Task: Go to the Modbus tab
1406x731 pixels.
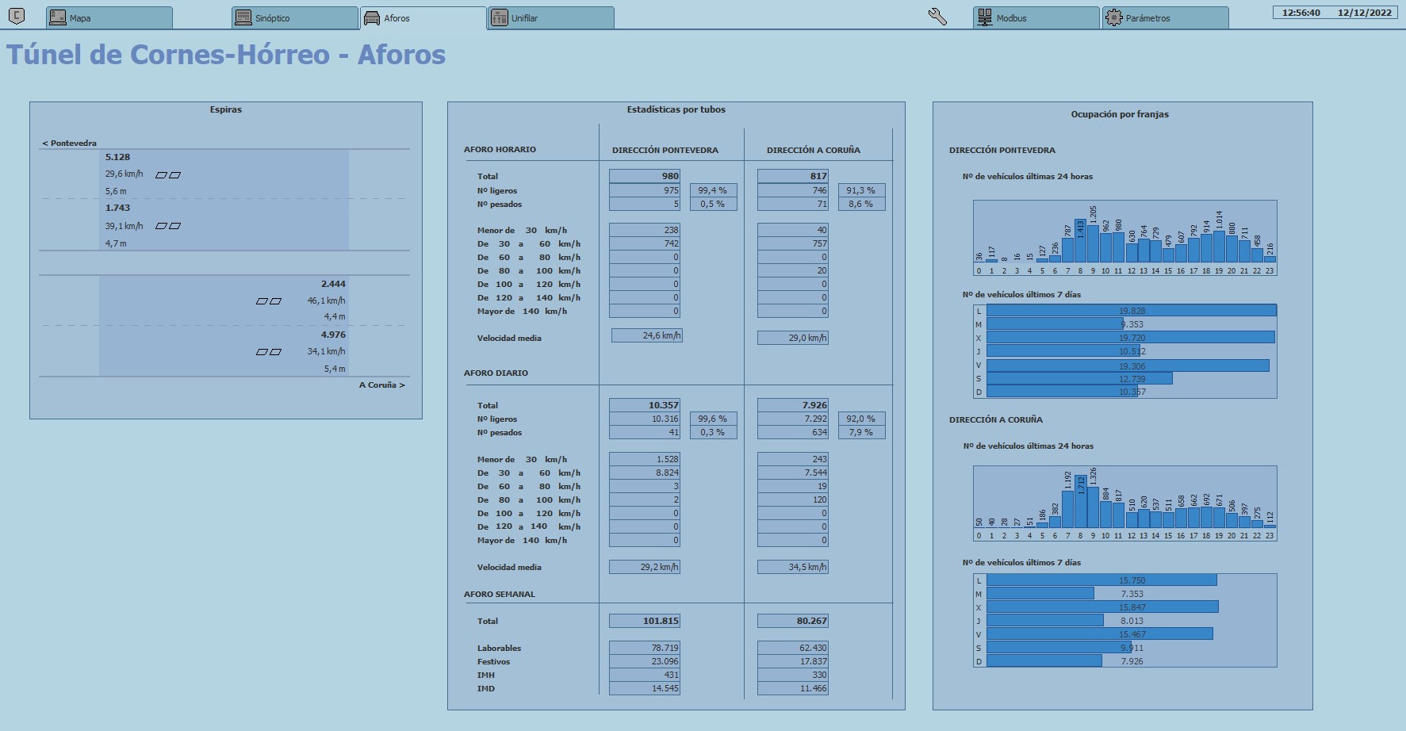Action: tap(1036, 17)
